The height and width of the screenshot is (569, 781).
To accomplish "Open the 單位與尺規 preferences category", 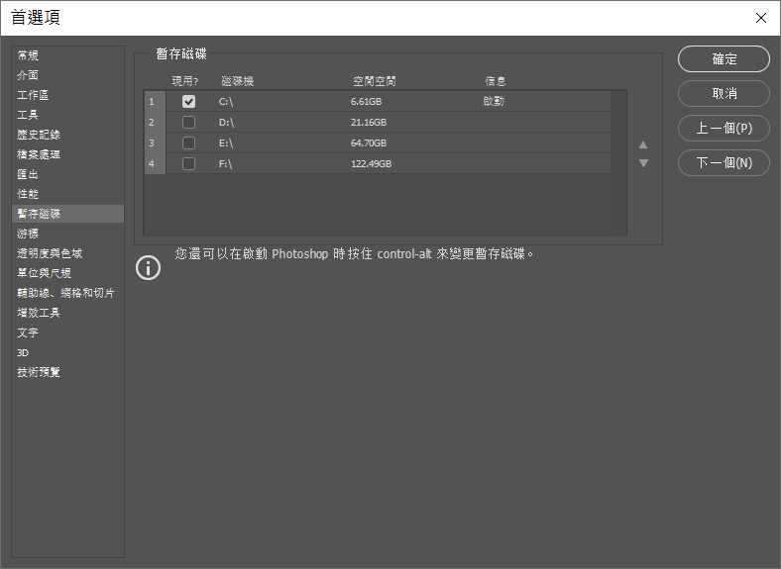I will click(67, 273).
